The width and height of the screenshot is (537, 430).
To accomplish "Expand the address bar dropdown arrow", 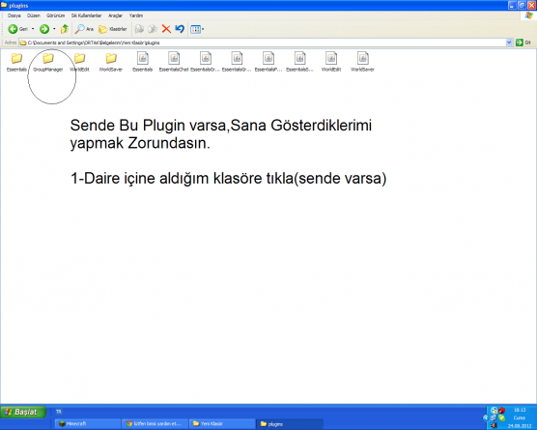I will pos(509,43).
